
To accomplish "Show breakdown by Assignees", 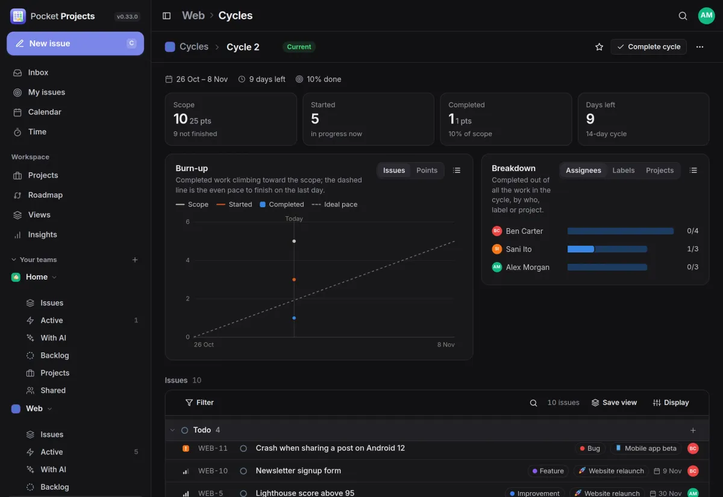I will click(583, 170).
